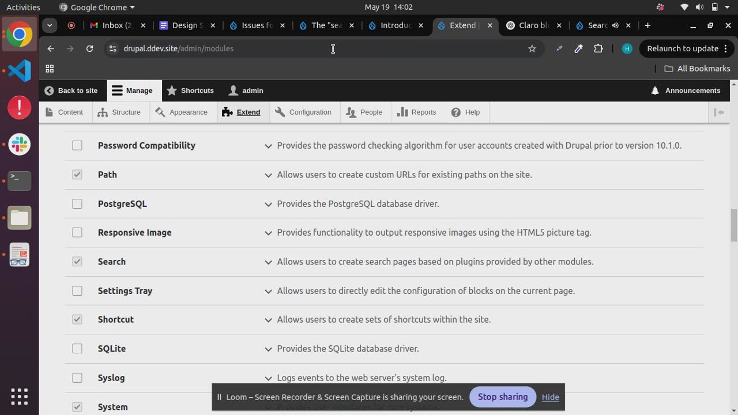The height and width of the screenshot is (415, 738).
Task: Launch Slack from the dock
Action: [19, 145]
